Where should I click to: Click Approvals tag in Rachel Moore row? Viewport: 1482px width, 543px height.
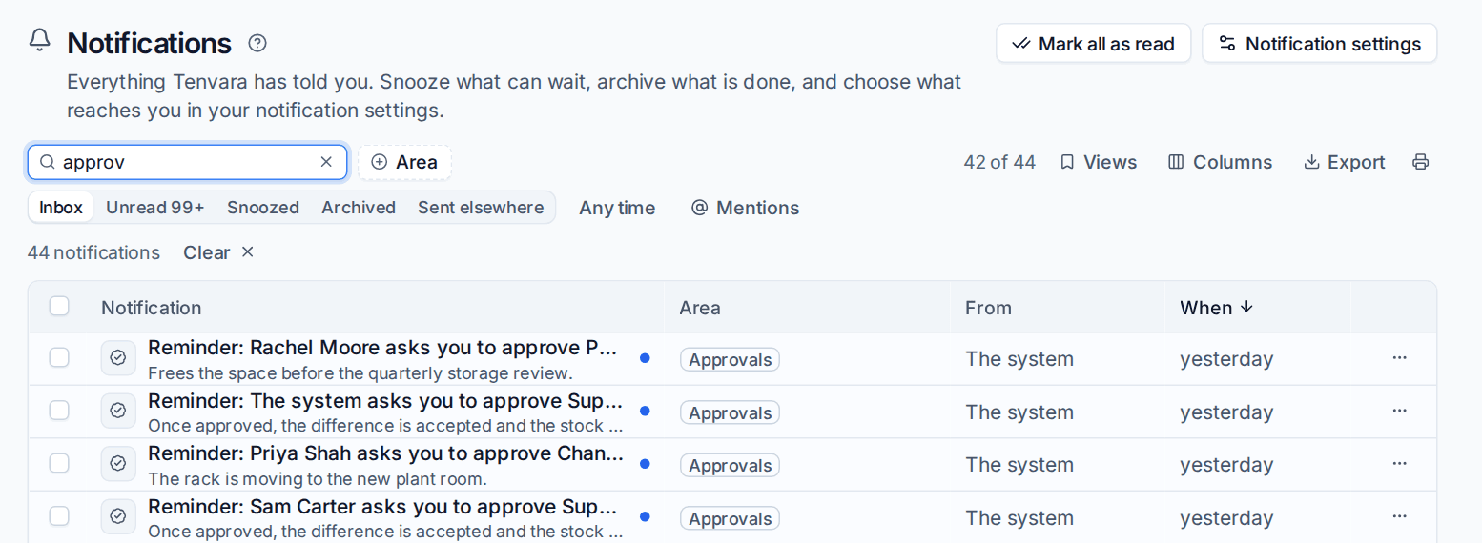pyautogui.click(x=730, y=359)
